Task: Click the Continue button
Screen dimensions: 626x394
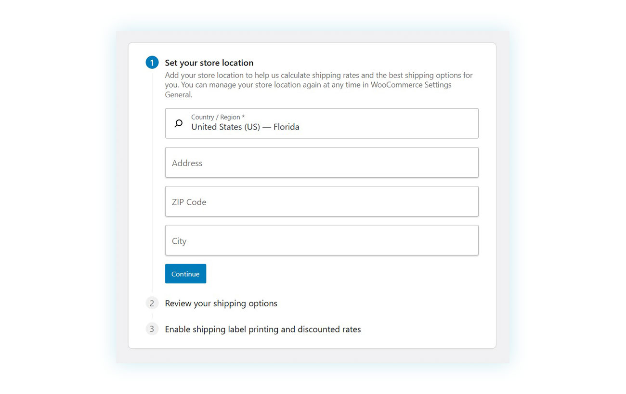Action: point(185,274)
